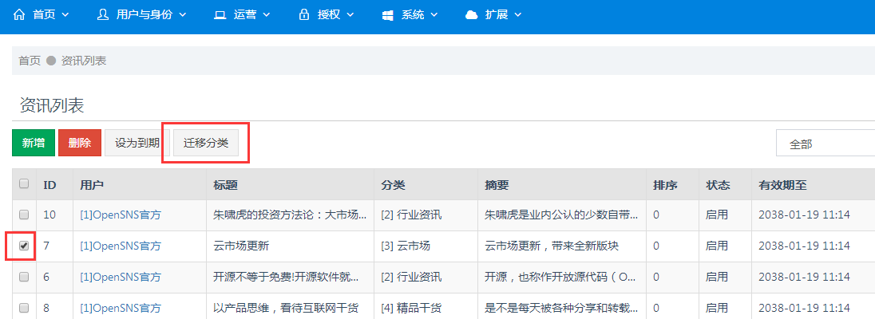Expand chevron next to 系统

434,15
